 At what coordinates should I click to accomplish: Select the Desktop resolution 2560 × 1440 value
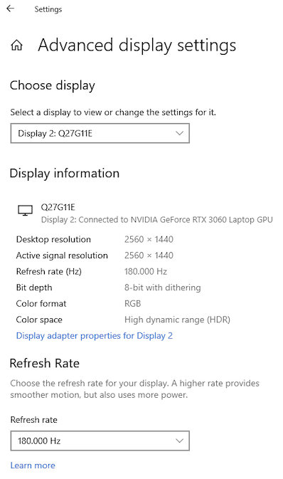tap(149, 239)
